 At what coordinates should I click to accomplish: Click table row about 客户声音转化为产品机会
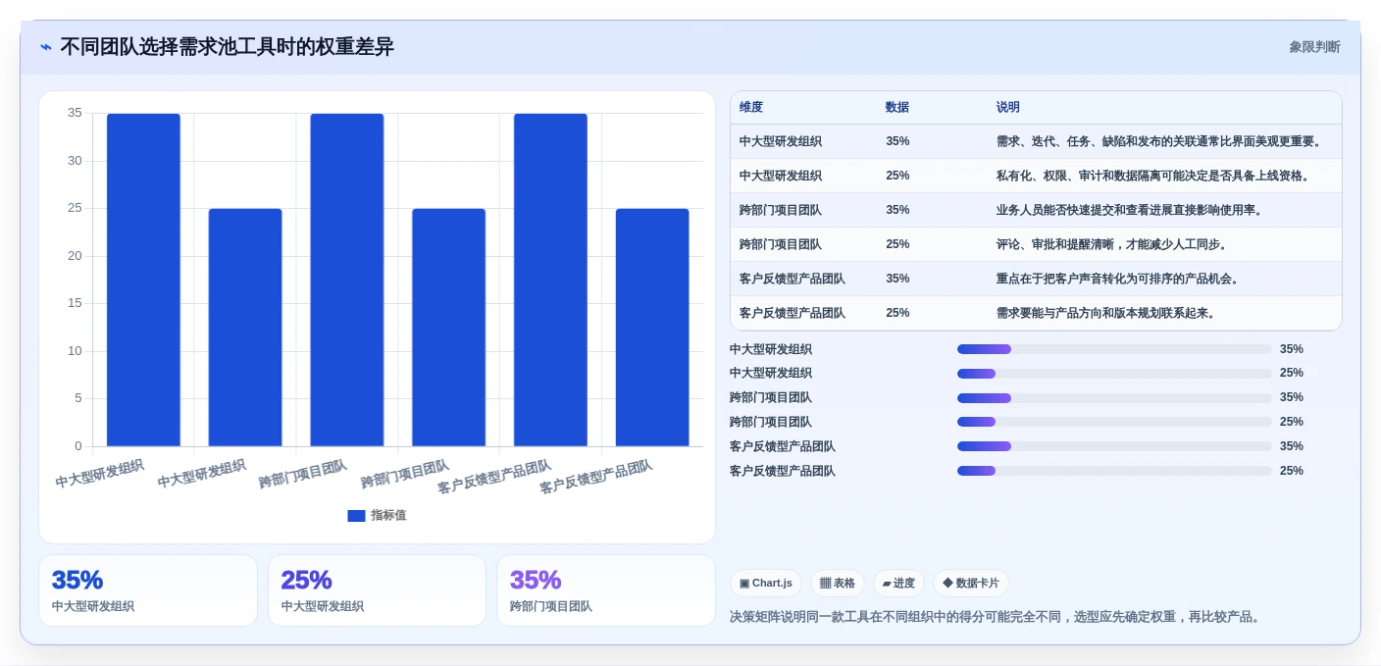[1036, 279]
